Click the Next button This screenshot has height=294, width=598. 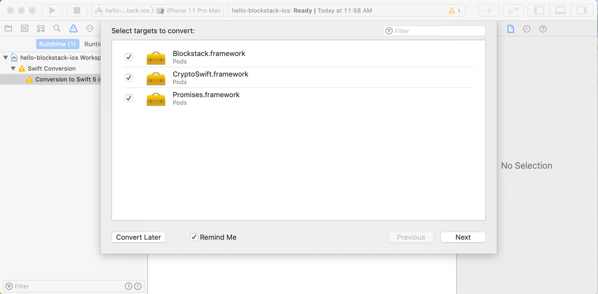point(463,237)
